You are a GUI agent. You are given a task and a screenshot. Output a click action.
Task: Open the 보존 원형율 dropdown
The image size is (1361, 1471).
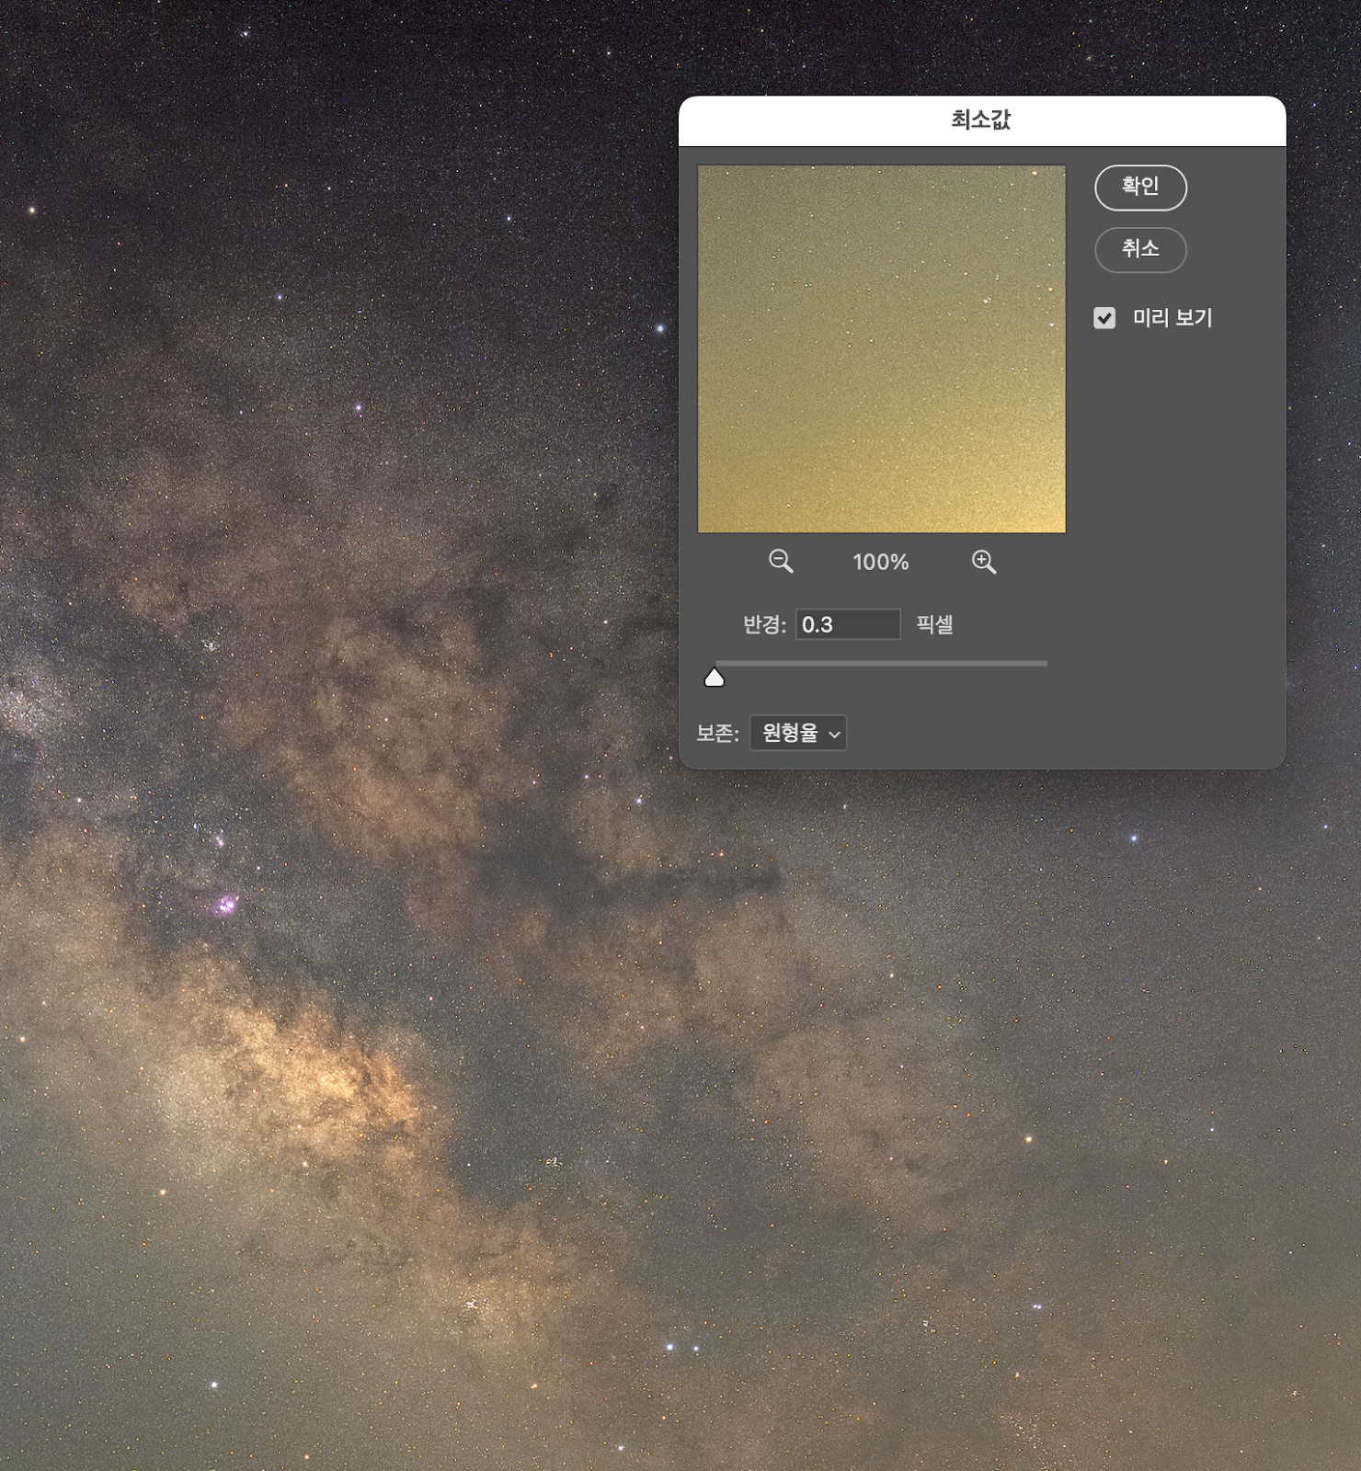click(x=798, y=733)
